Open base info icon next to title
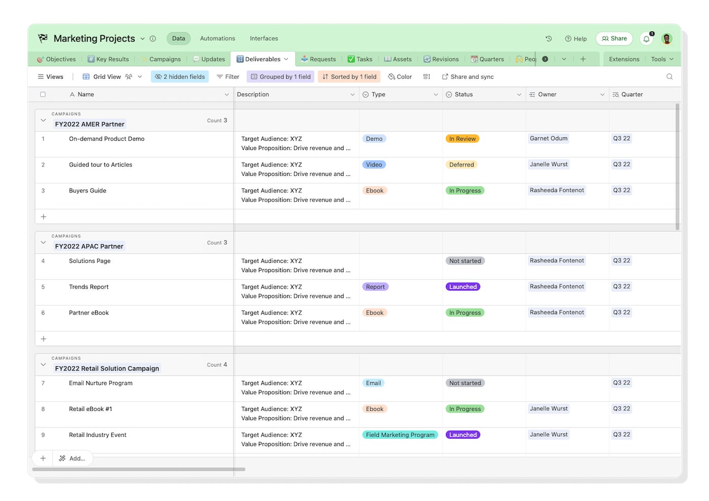This screenshot has width=709, height=501. click(153, 38)
